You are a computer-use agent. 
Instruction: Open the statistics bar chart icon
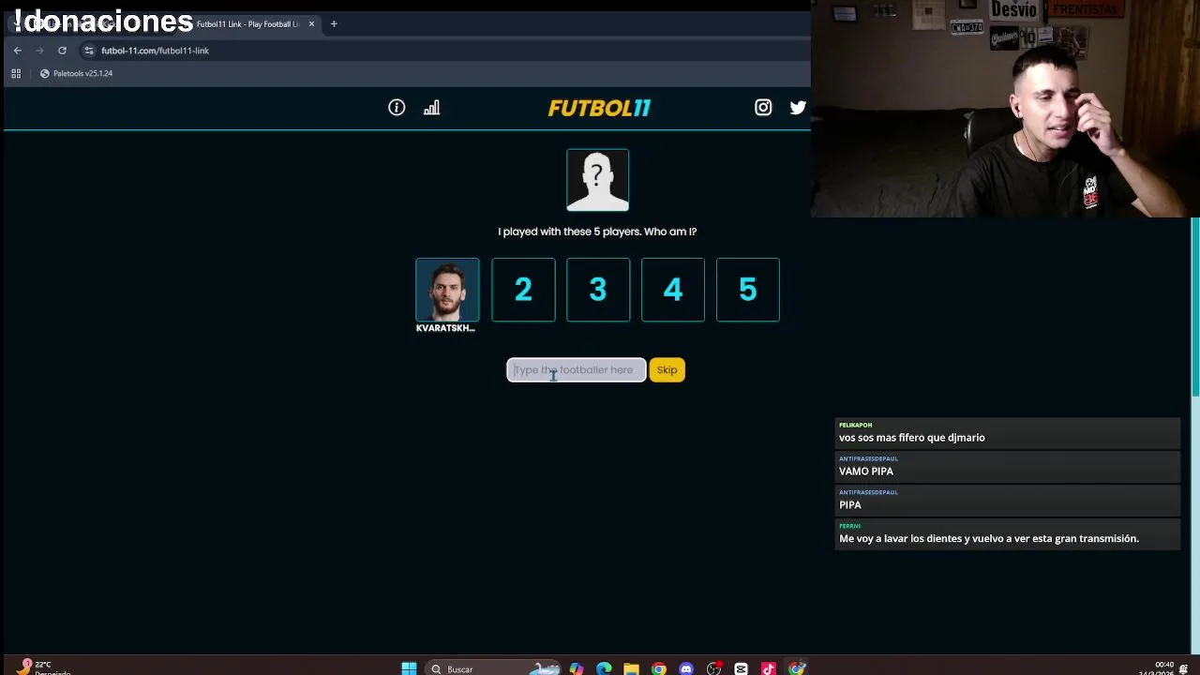[431, 108]
